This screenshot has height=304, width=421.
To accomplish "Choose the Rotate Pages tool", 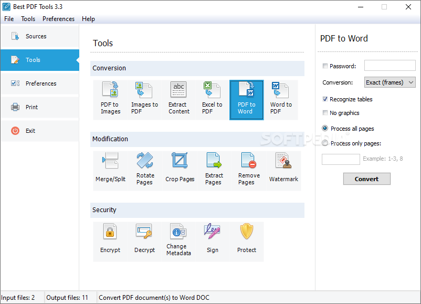I will 145,171.
